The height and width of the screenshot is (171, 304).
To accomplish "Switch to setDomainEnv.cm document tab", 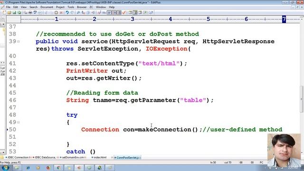I will [73, 157].
